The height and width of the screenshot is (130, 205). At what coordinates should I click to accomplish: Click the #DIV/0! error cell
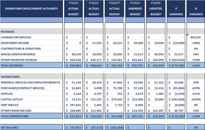click(x=196, y=38)
